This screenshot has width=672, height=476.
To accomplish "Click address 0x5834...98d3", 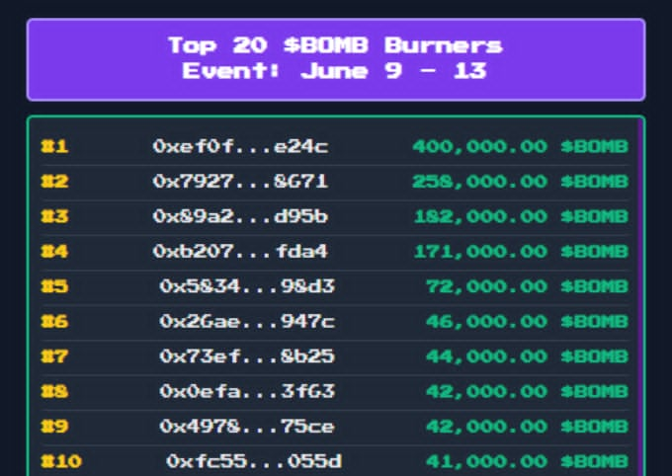I will 247,286.
